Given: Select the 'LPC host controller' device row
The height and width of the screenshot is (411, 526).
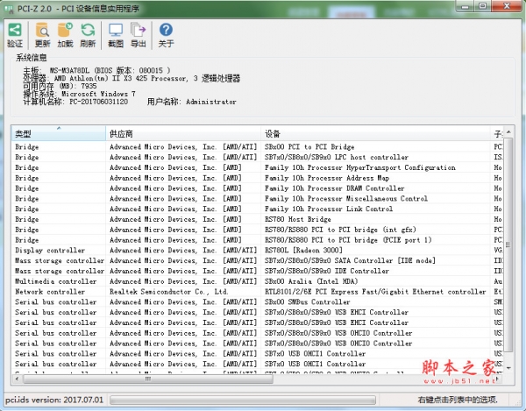Looking at the screenshot, I should coord(258,157).
